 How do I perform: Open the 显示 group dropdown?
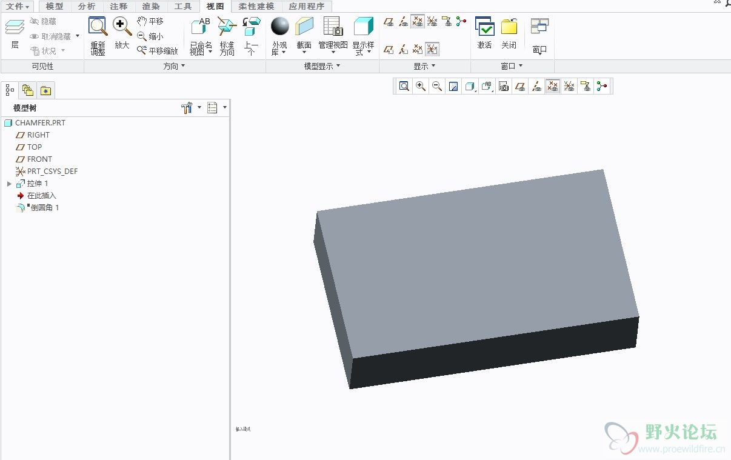click(424, 66)
